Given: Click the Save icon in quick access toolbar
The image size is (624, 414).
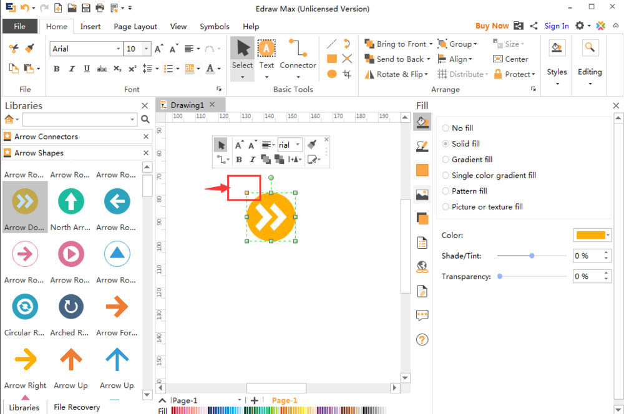Looking at the screenshot, I should click(x=85, y=7).
